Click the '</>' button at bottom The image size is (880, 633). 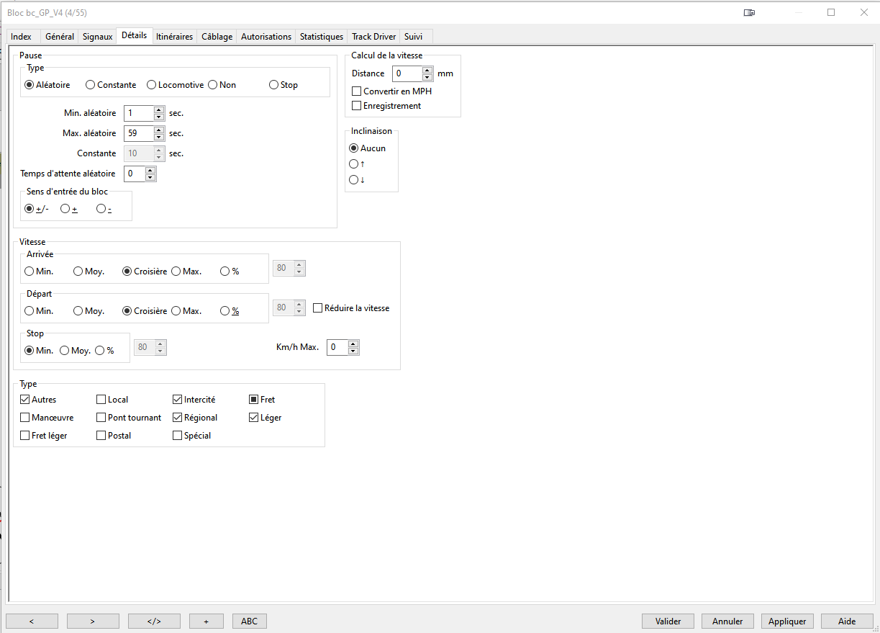click(154, 621)
